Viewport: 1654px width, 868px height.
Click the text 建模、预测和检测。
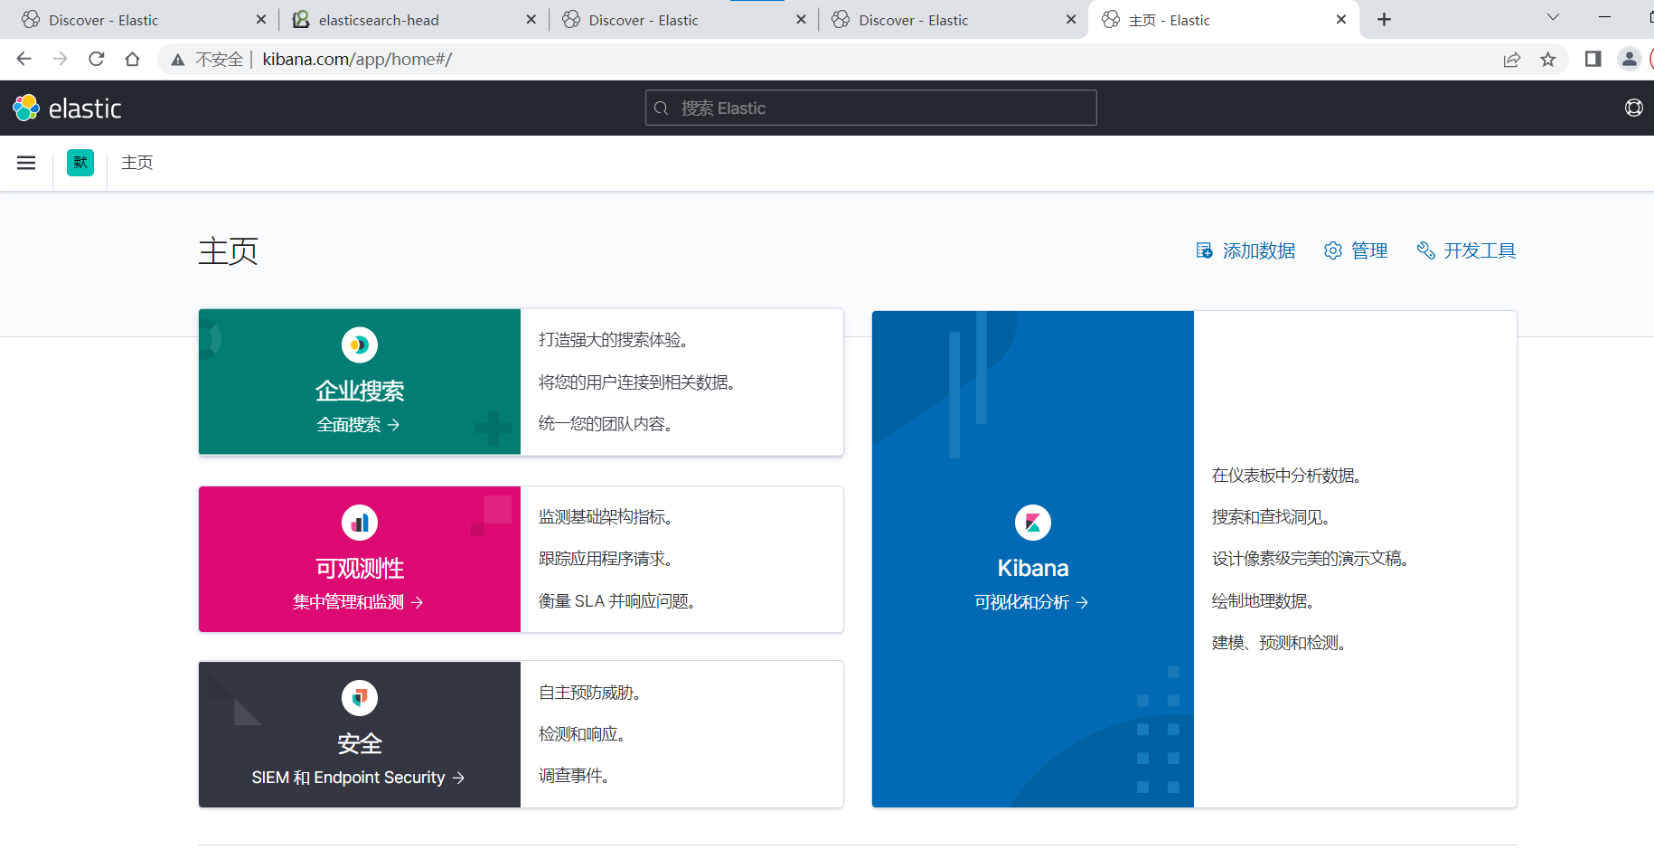pyautogui.click(x=1281, y=643)
